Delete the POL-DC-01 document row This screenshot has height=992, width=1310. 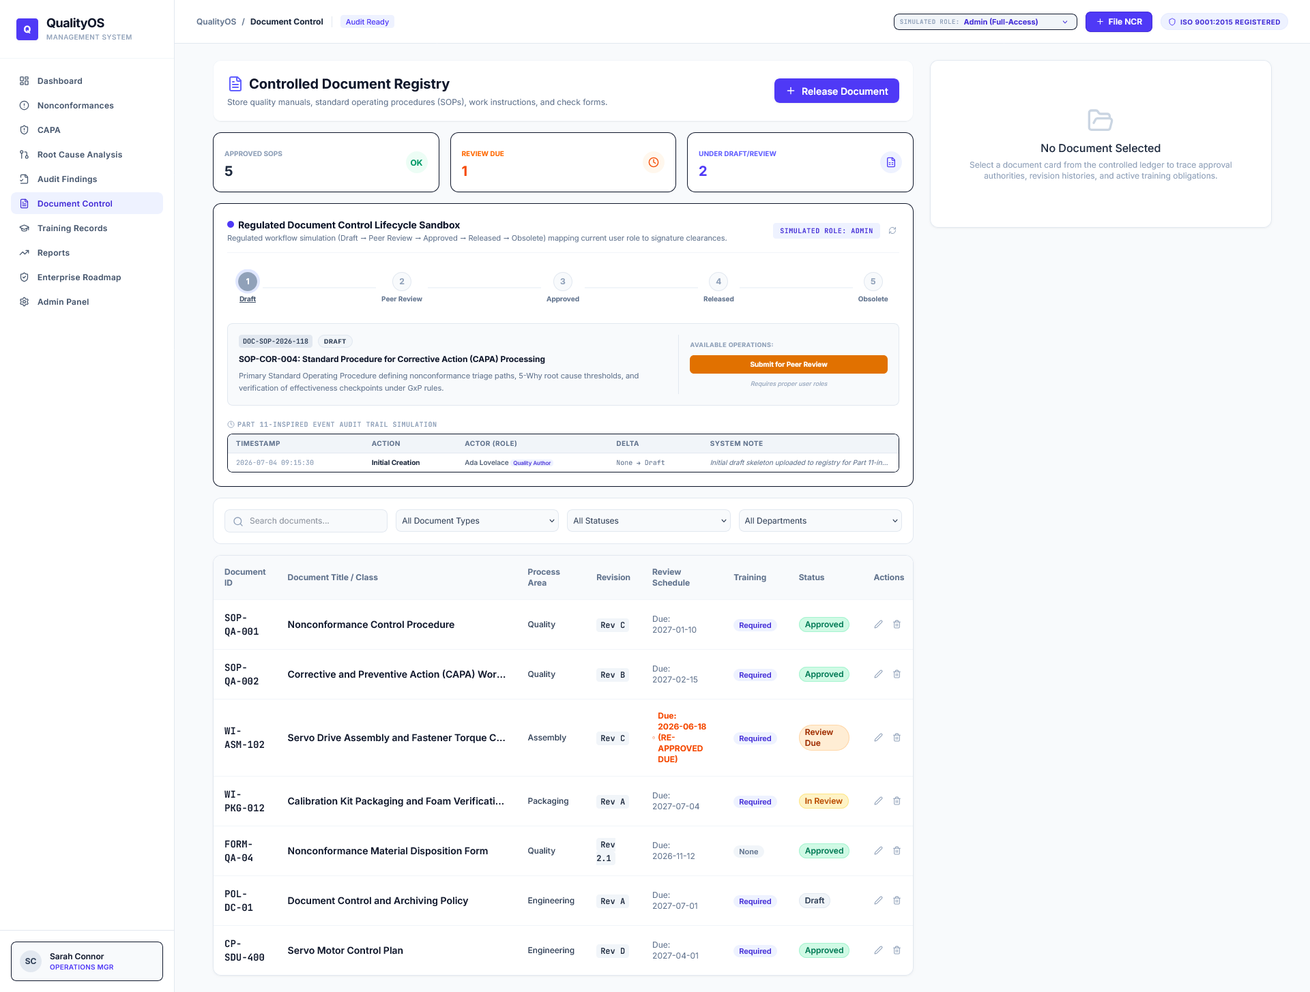click(897, 901)
